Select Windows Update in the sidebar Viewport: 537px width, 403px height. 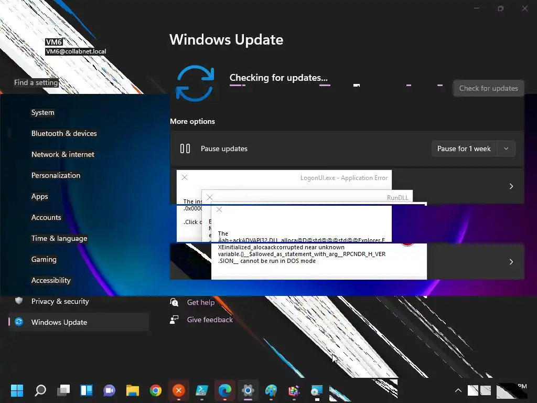(79, 322)
